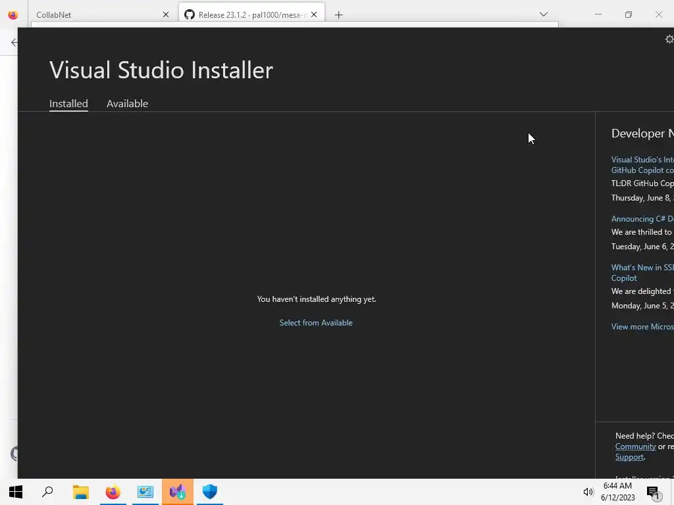Switch to the Installed tab
Screen dimensions: 674x505
(x=68, y=103)
